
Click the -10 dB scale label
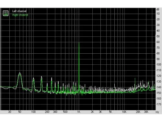[158, 14]
